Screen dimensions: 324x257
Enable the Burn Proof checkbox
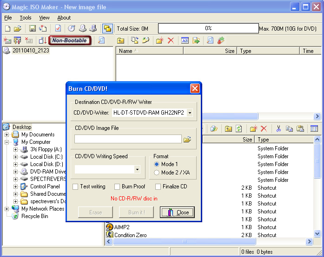click(117, 186)
